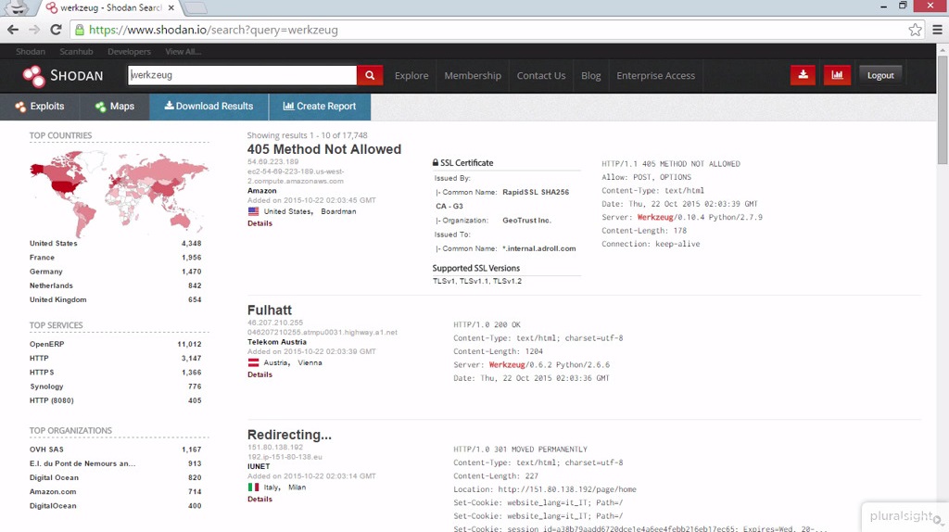Bookmark page with the star icon

915,30
